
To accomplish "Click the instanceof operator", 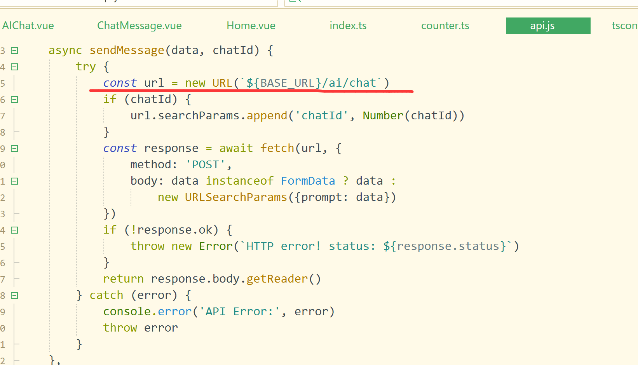I will coord(240,181).
